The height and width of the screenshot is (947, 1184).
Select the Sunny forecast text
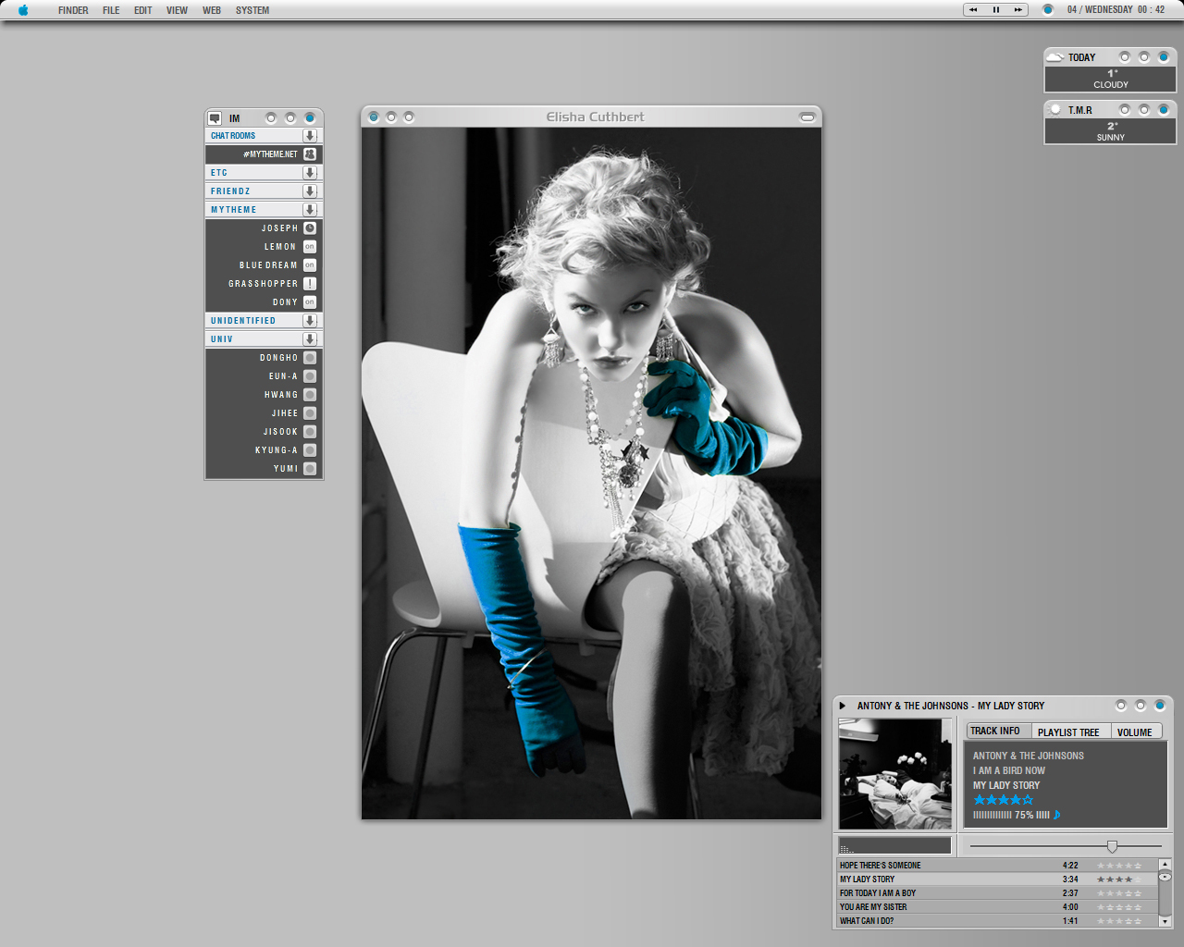tap(1111, 137)
